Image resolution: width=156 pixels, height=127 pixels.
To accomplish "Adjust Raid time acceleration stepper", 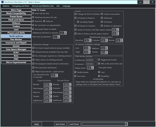I will click(58, 37).
